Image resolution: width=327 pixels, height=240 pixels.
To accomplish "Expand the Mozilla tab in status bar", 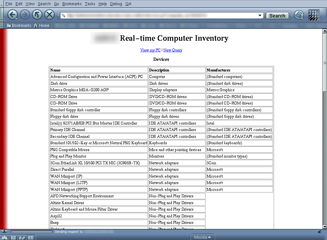I will tap(202, 237).
